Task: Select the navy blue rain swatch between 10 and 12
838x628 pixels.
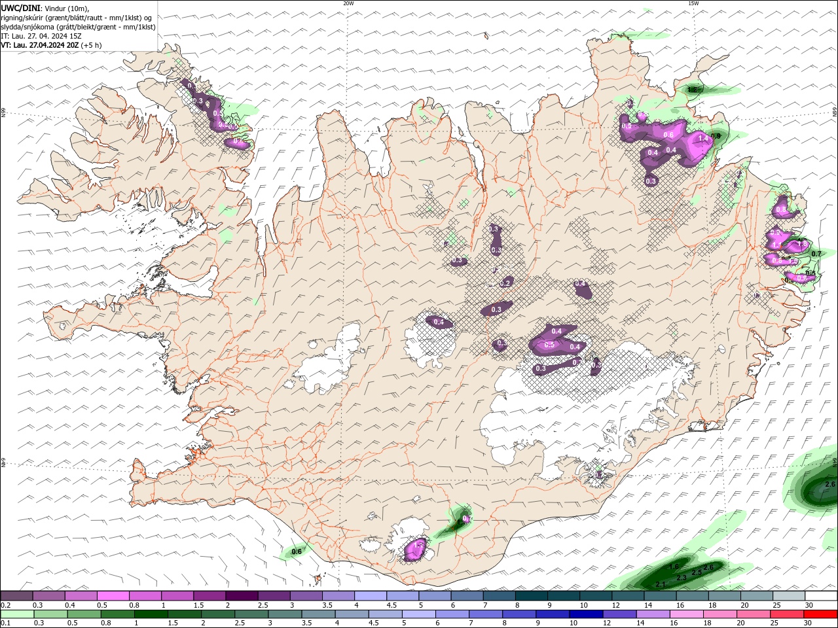Action: pyautogui.click(x=586, y=614)
